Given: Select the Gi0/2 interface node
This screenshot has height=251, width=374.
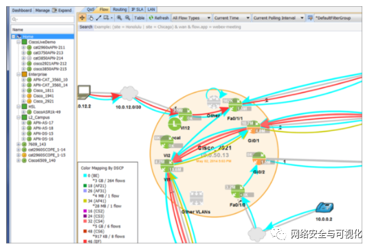Looking at the screenshot, I should 259,158.
